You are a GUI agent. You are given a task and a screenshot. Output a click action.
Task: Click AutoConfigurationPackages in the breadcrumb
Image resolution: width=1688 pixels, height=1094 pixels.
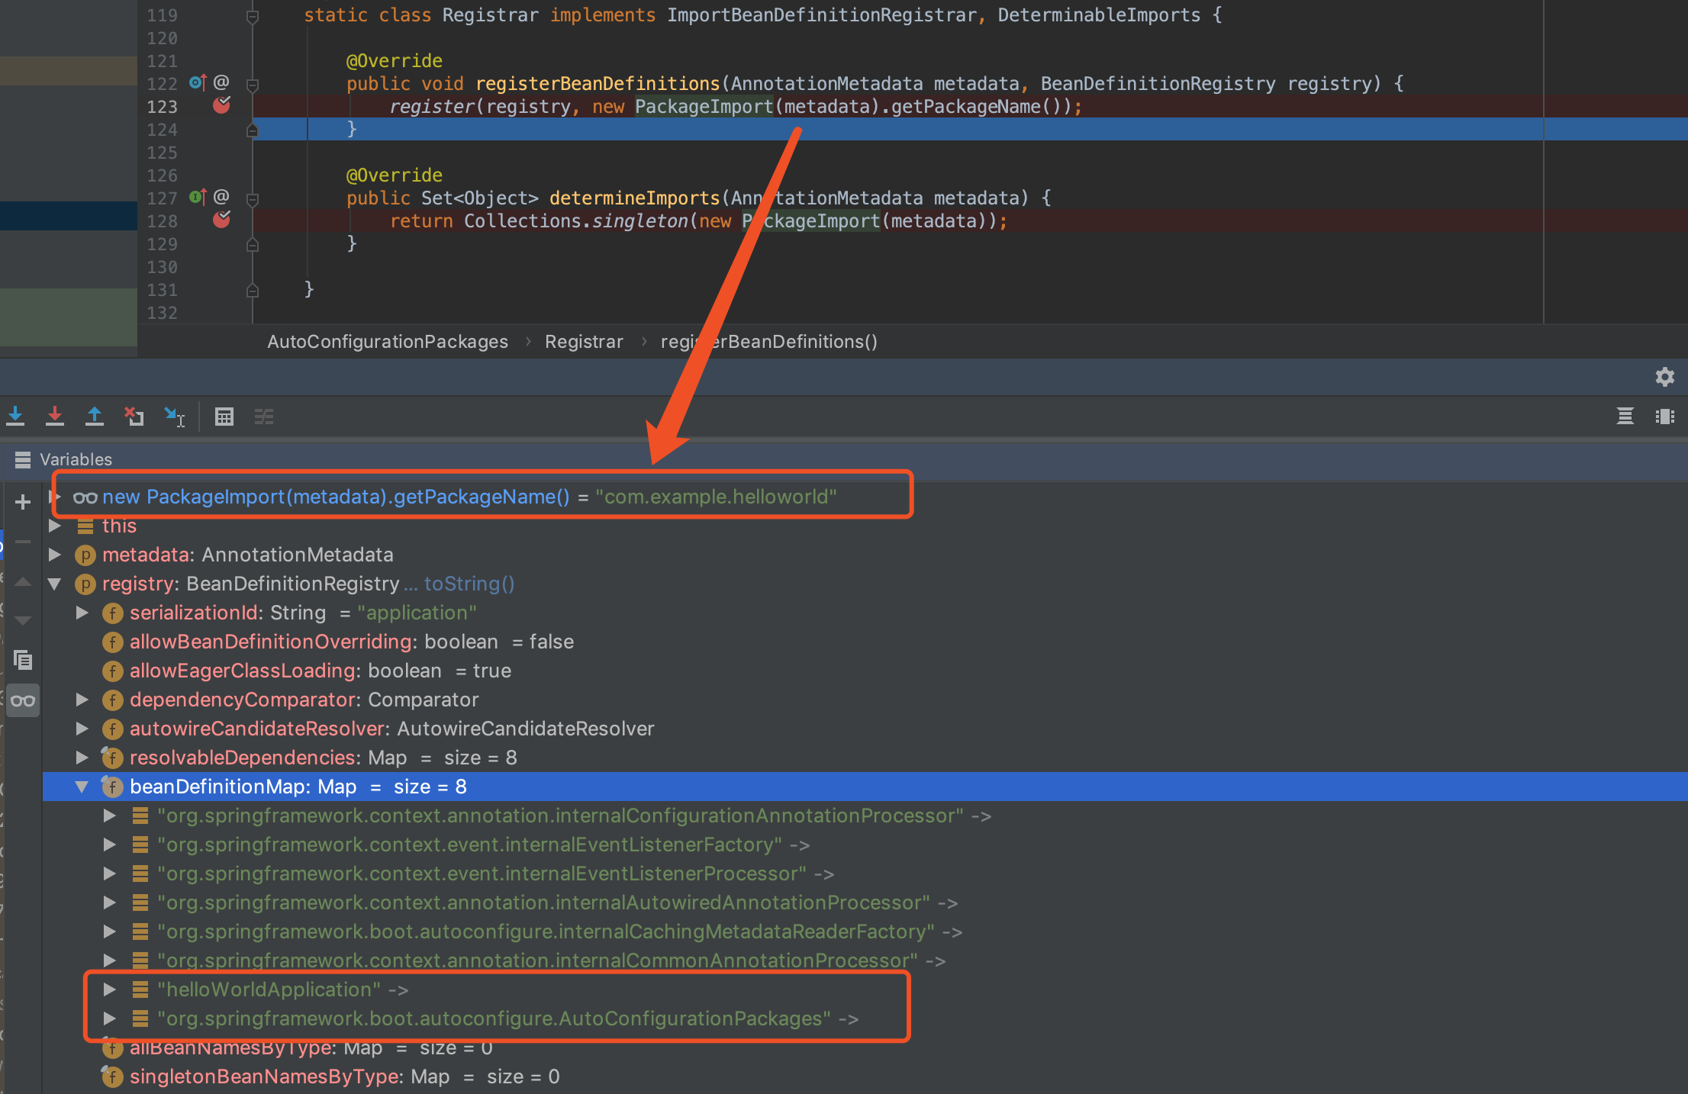pos(388,342)
